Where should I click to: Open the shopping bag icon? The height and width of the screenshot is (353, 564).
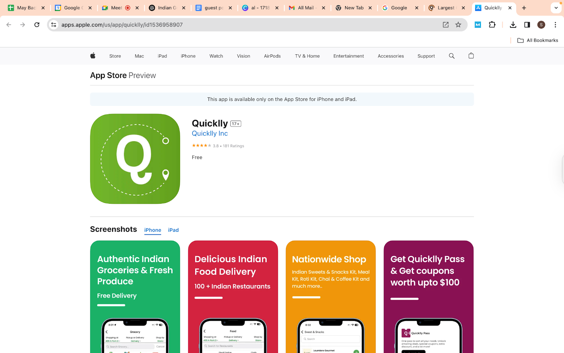[471, 56]
